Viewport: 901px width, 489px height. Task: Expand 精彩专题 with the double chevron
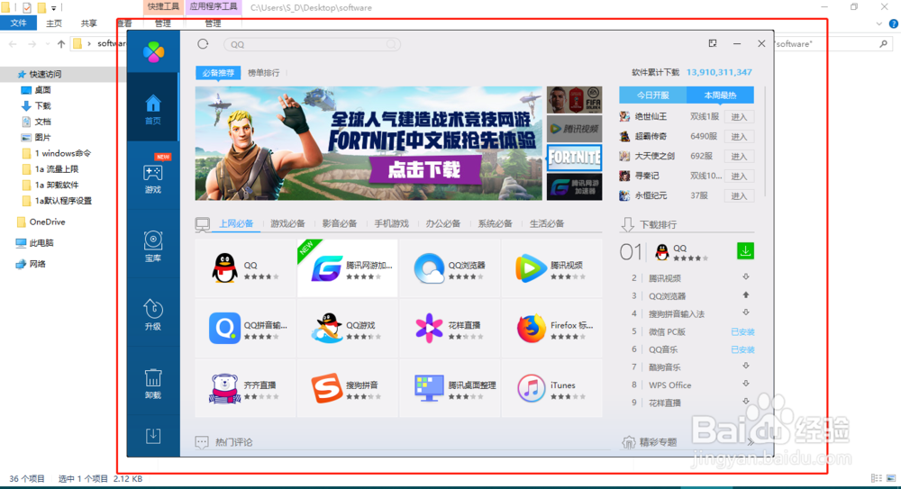750,442
